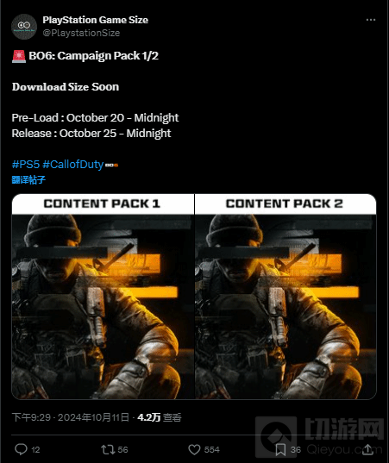This screenshot has width=389, height=463.
Task: Open the PlayStation Game Size avatar
Action: click(24, 27)
